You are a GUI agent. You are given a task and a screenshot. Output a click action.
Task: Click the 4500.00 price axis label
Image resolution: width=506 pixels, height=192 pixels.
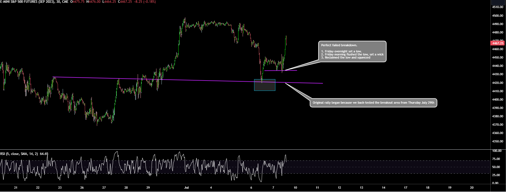pos(498,16)
